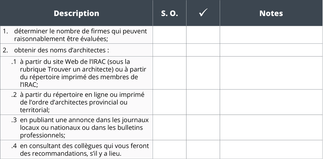Click the Description column header
The height and width of the screenshot is (159, 323).
(x=76, y=13)
